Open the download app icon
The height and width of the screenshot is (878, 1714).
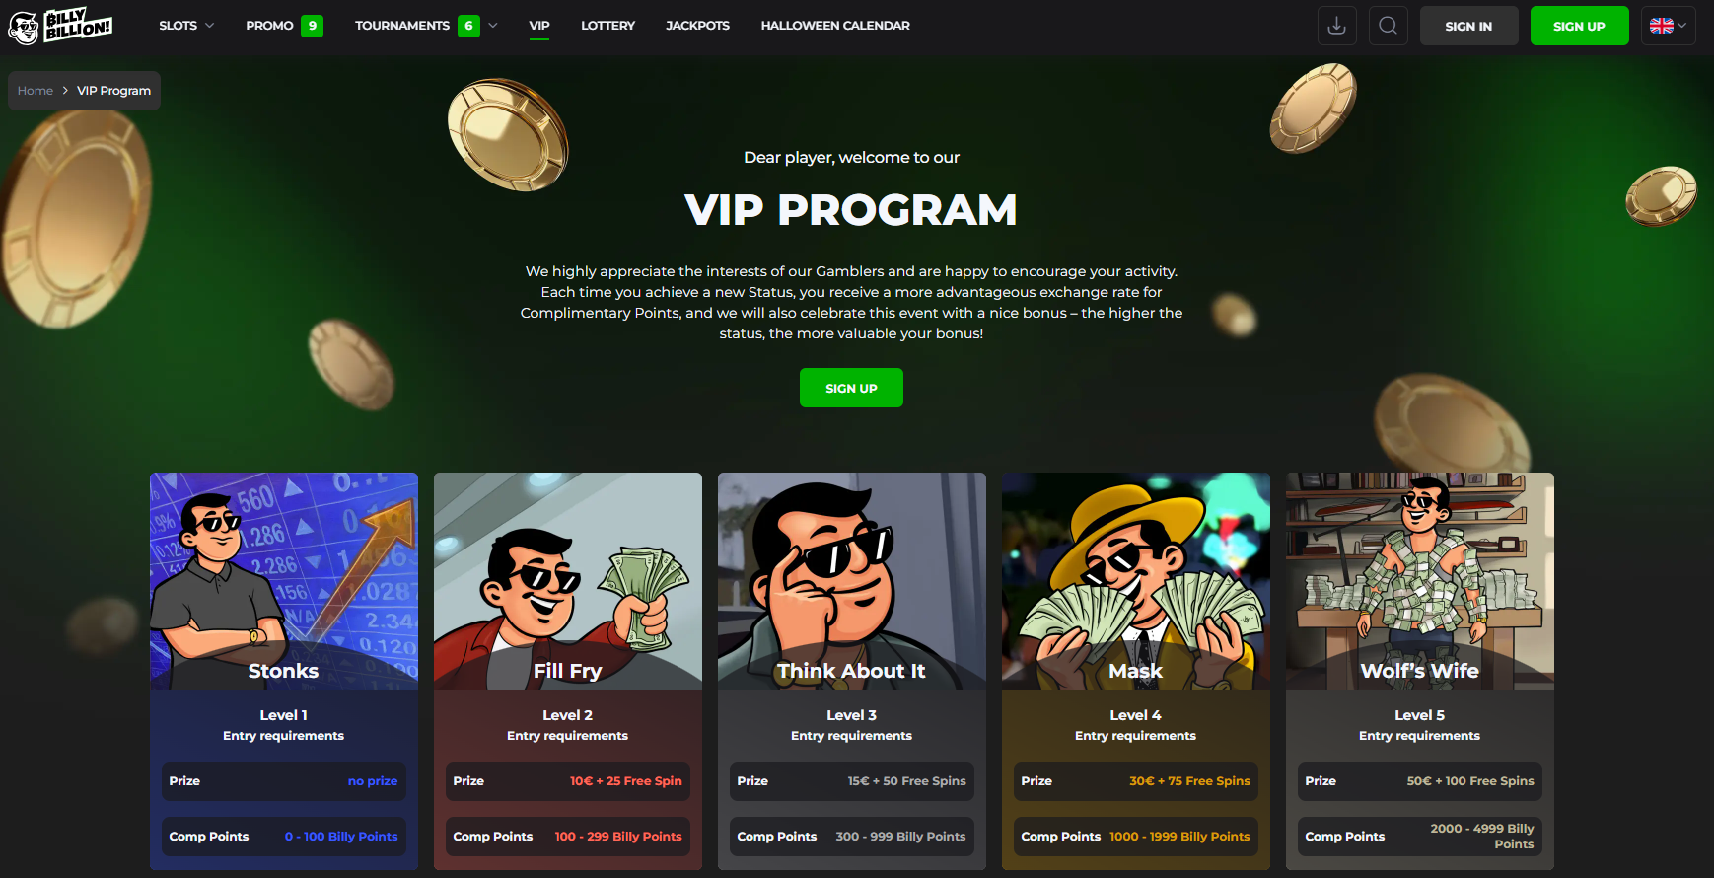coord(1336,26)
